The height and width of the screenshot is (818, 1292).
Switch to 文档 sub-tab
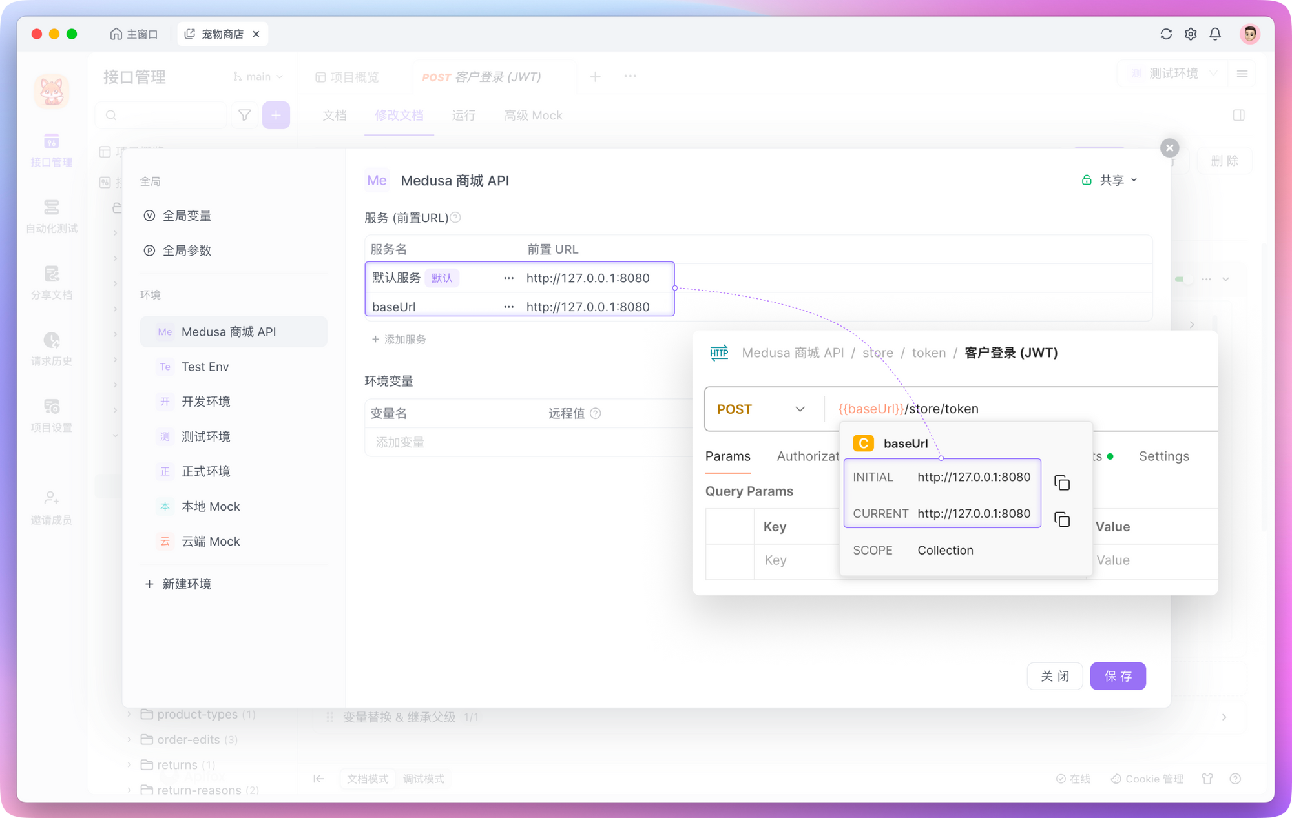pos(335,115)
